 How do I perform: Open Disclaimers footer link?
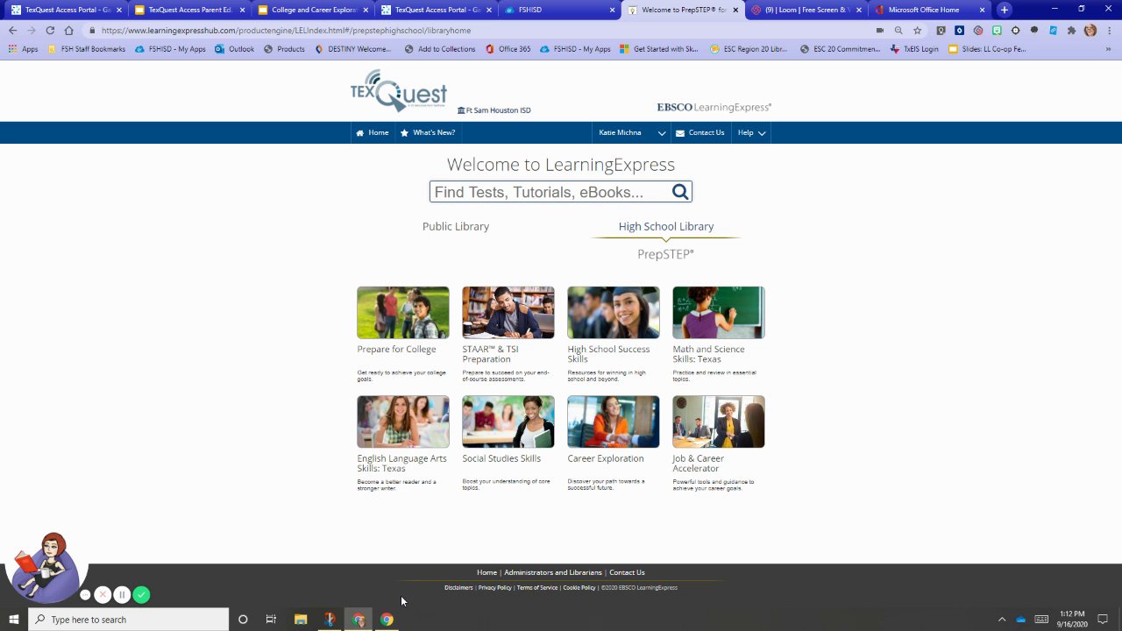point(458,588)
